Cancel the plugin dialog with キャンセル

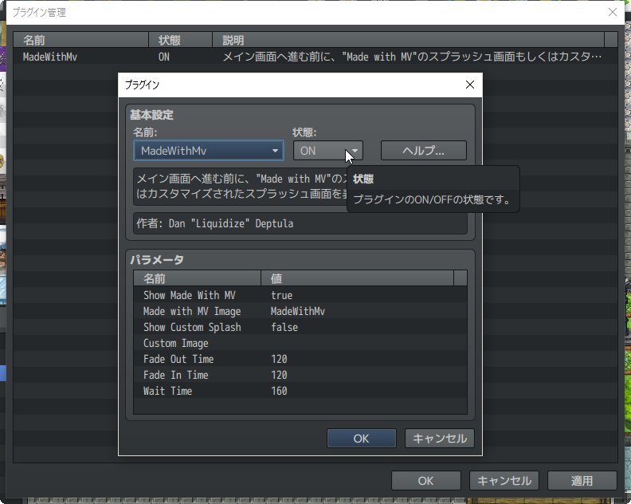tap(440, 439)
